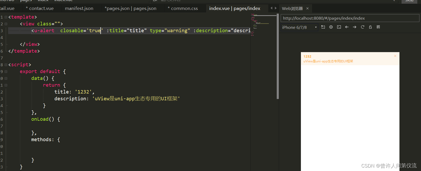421x171 pixels.
Task: Switch to the manifest.json tab
Action: click(79, 8)
